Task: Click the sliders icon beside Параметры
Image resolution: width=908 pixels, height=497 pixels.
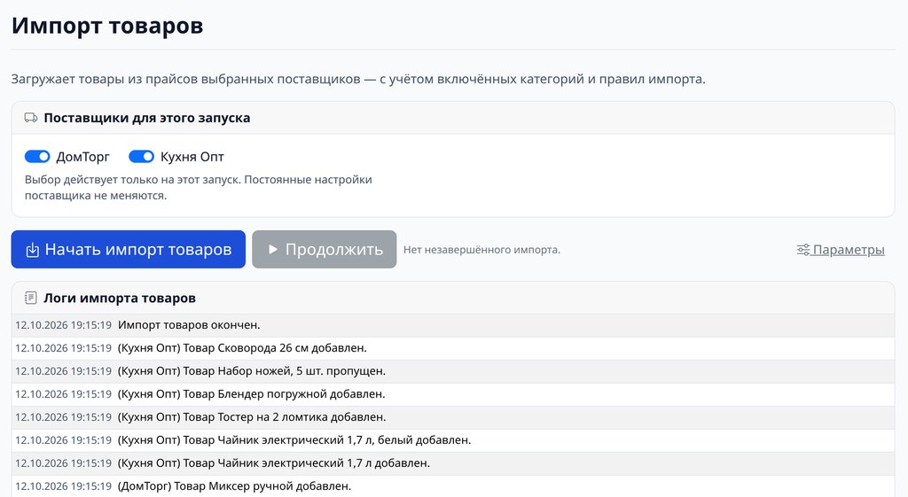Action: pos(803,250)
